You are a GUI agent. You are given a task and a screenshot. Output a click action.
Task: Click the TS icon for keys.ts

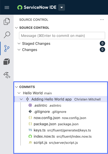pos(30,130)
